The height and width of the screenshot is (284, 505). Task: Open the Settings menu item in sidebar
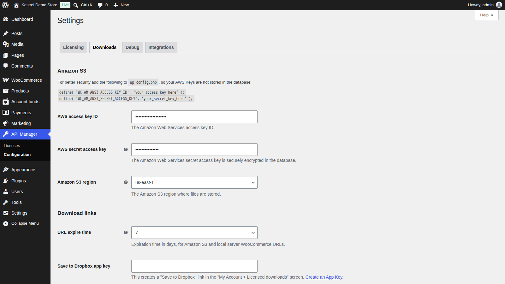pos(25,213)
